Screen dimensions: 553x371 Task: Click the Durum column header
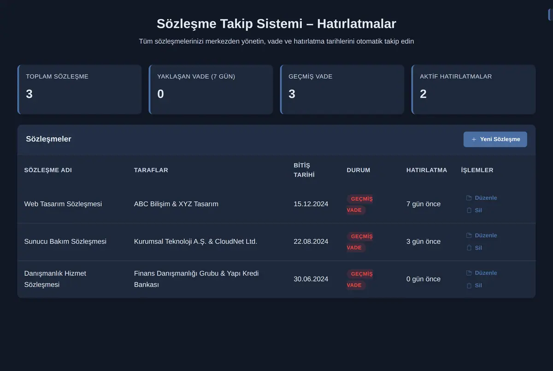pyautogui.click(x=359, y=170)
